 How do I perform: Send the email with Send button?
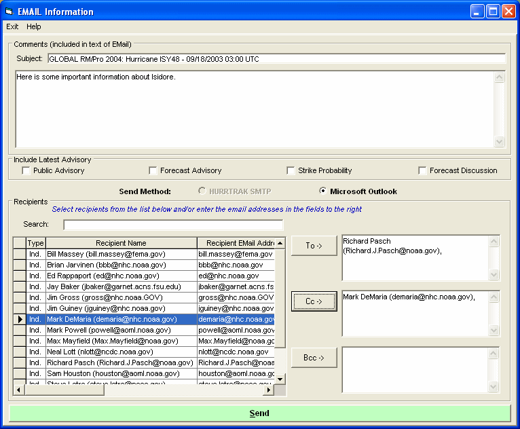(260, 413)
